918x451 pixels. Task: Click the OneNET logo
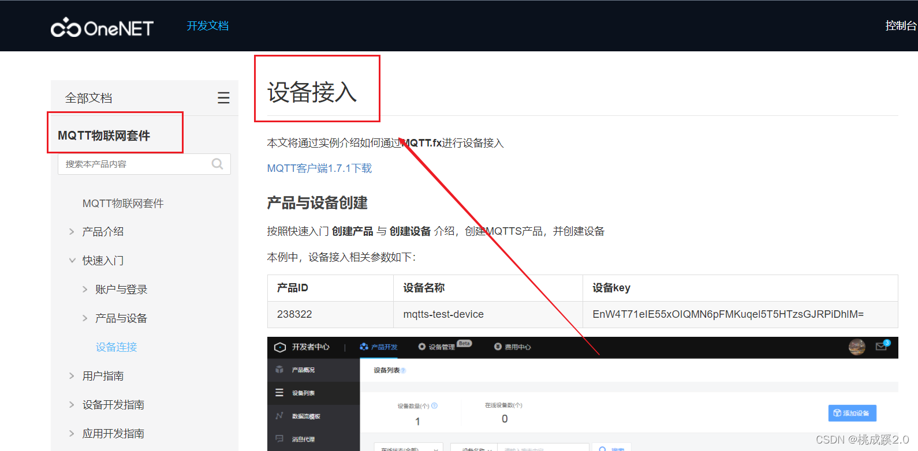click(x=102, y=27)
